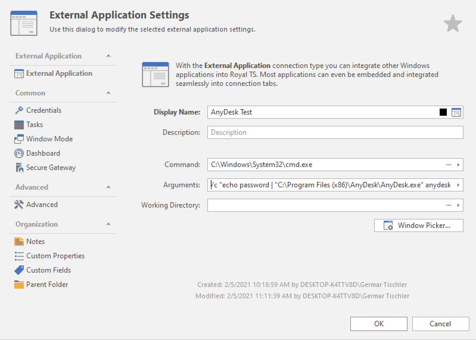
Task: Browse for Working Directory with ellipsis
Action: [x=448, y=205]
